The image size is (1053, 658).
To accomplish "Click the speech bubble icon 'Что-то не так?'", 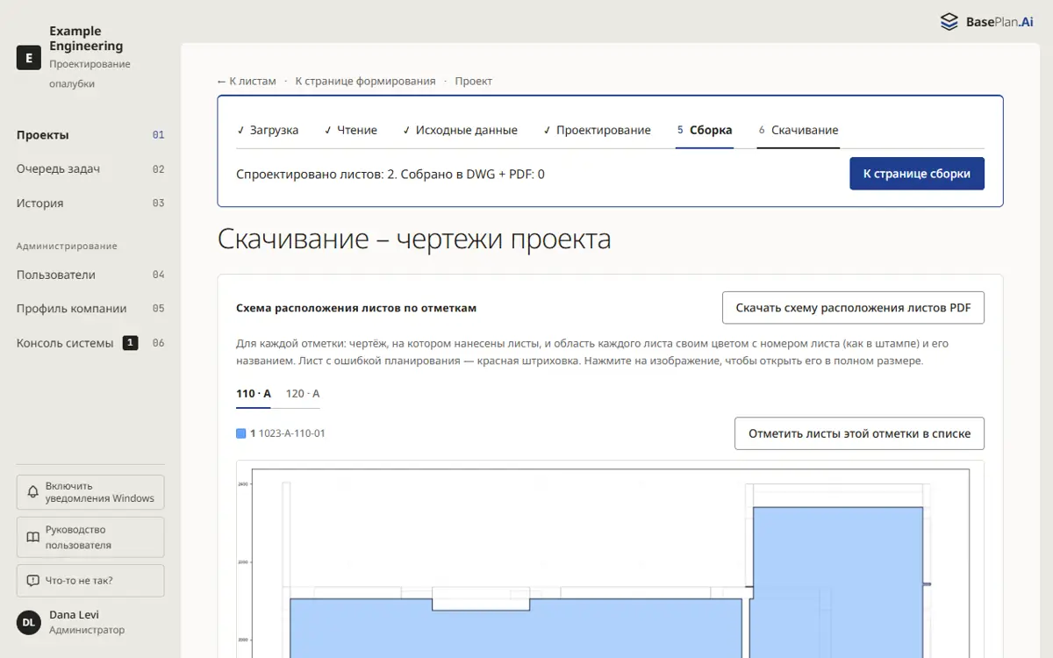I will point(32,581).
